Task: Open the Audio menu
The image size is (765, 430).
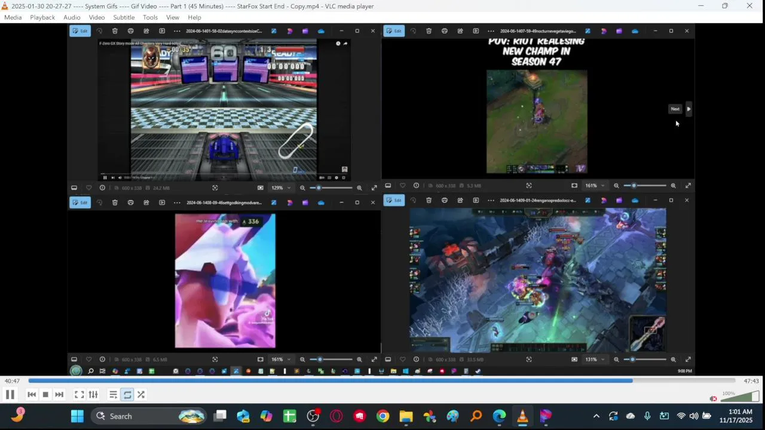Action: [72, 17]
